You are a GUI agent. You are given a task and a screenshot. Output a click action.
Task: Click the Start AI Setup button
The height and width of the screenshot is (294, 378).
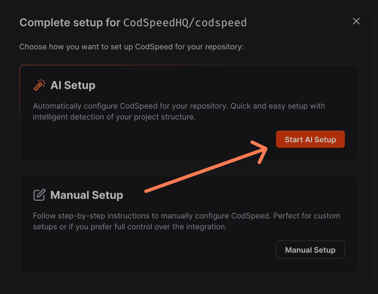coord(310,139)
